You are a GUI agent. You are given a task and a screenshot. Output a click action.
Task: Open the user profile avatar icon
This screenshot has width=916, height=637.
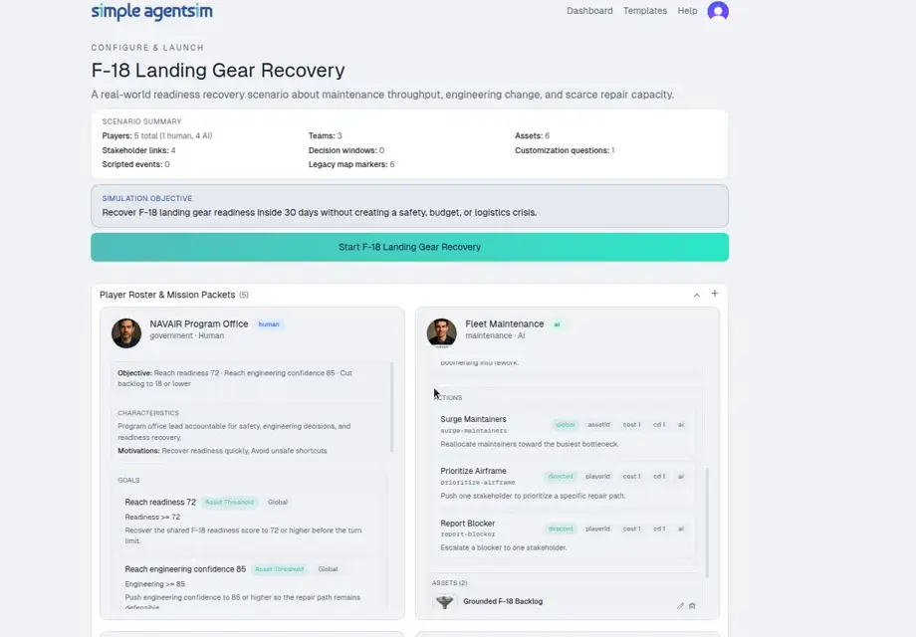718,11
